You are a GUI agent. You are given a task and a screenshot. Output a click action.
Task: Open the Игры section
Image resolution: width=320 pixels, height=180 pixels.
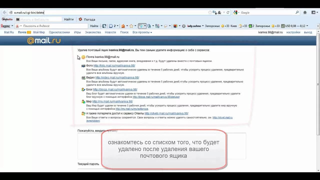pos(77,32)
